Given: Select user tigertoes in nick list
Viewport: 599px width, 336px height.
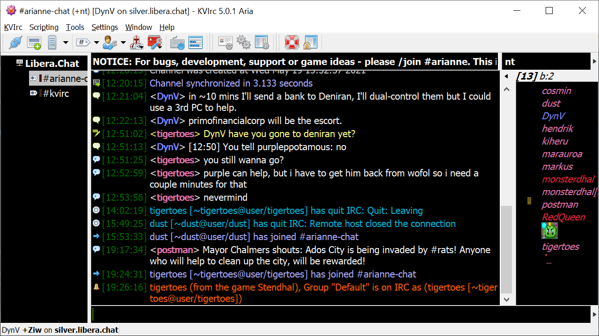Looking at the screenshot, I should pyautogui.click(x=561, y=247).
